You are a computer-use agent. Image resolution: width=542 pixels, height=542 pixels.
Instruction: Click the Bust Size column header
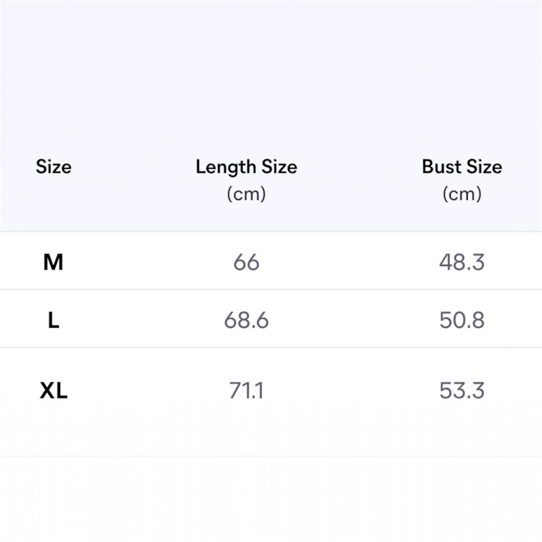pos(462,167)
